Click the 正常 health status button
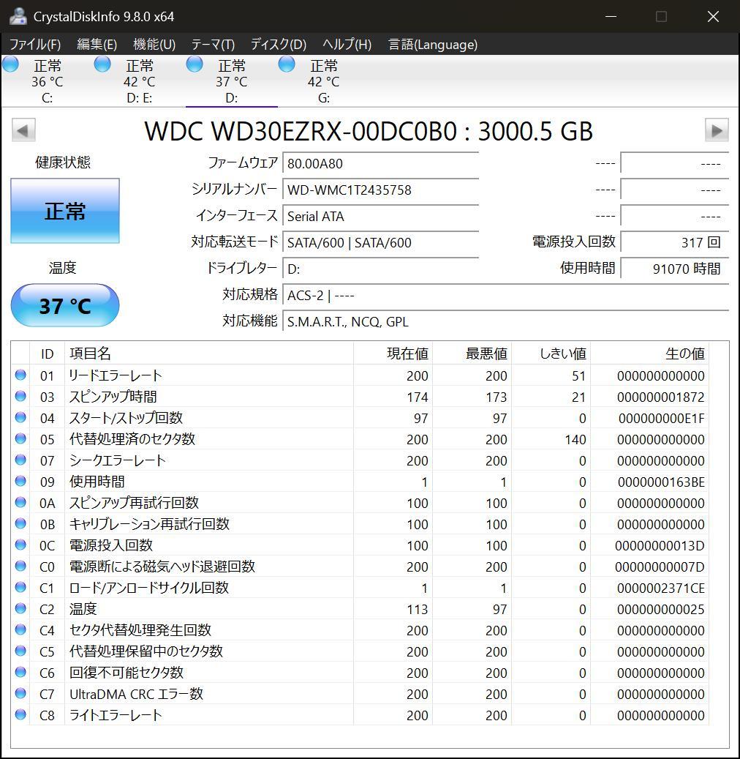740x759 pixels. pyautogui.click(x=65, y=211)
